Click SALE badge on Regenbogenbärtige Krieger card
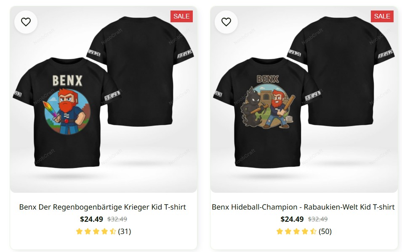This screenshot has height=252, width=402. pos(181,16)
